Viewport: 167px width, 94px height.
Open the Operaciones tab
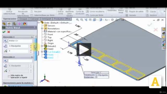10,19
